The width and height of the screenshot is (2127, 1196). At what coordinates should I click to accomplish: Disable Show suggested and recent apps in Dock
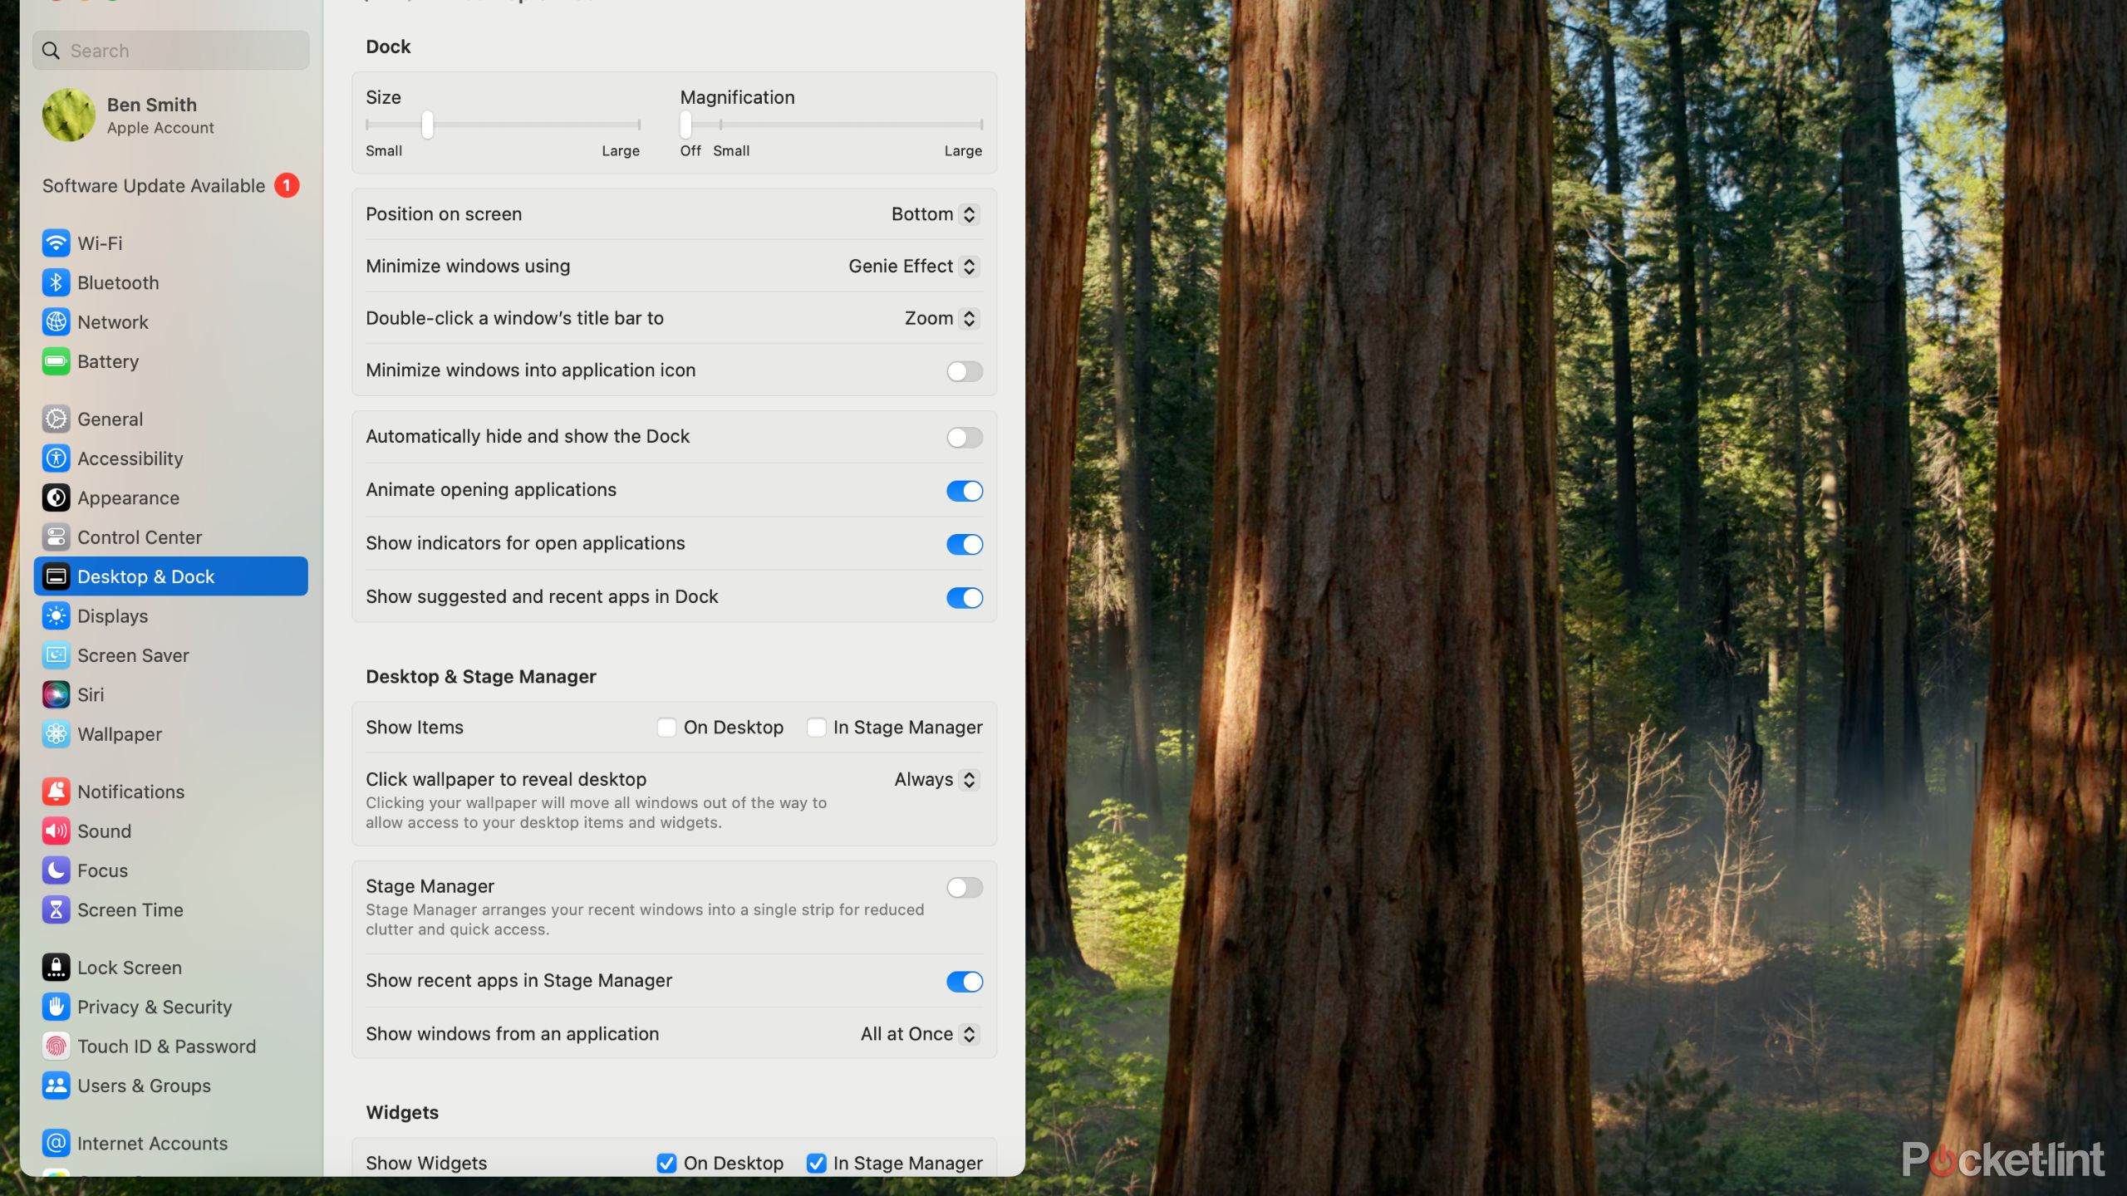coord(964,596)
